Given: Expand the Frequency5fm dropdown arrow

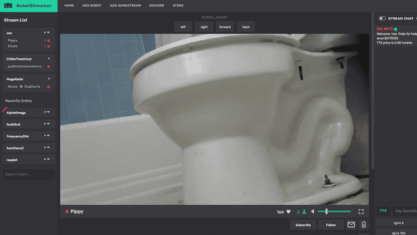Looking at the screenshot, I should tap(48, 136).
